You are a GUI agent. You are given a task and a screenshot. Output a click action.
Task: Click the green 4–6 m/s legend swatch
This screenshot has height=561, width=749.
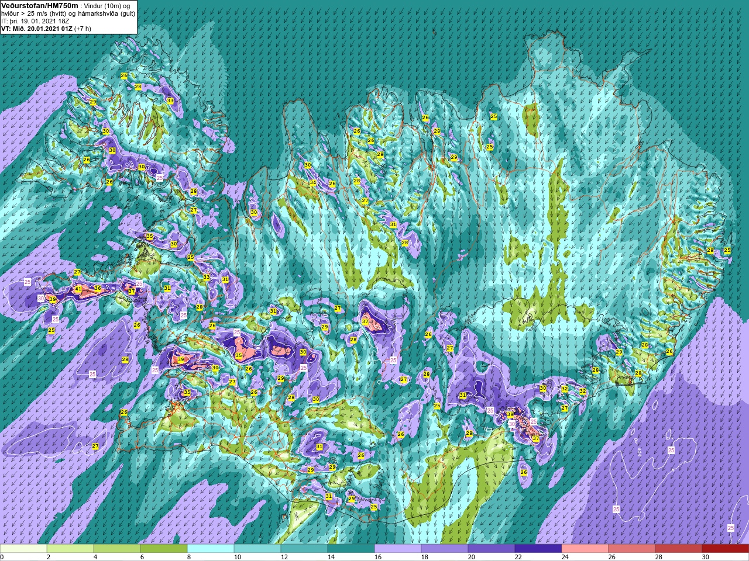[x=117, y=549]
